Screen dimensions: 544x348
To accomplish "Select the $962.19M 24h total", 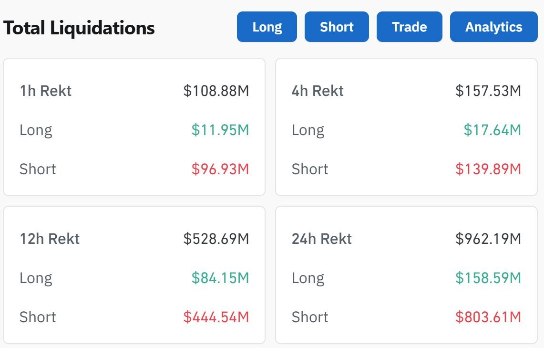I will click(x=488, y=239).
